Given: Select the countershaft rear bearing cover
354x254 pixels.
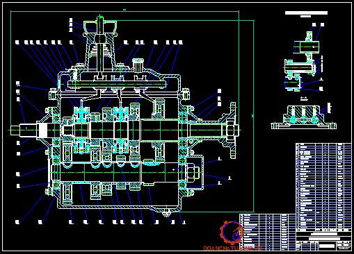Looking at the screenshot, I should (195, 173).
